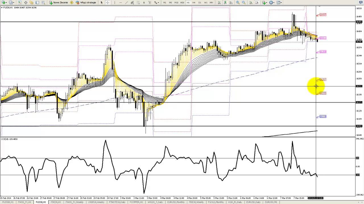364x204 pixels.
Task: Click the 16119 pivot level label
Action: (323, 116)
